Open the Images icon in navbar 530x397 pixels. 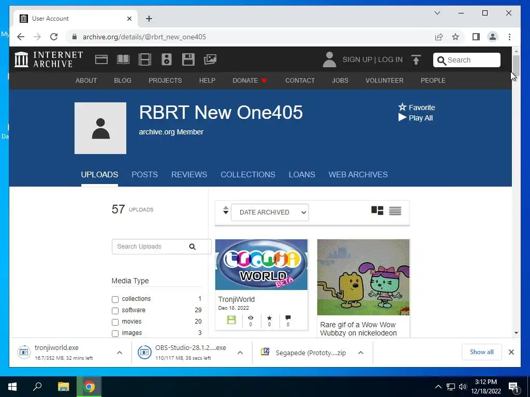tap(210, 59)
